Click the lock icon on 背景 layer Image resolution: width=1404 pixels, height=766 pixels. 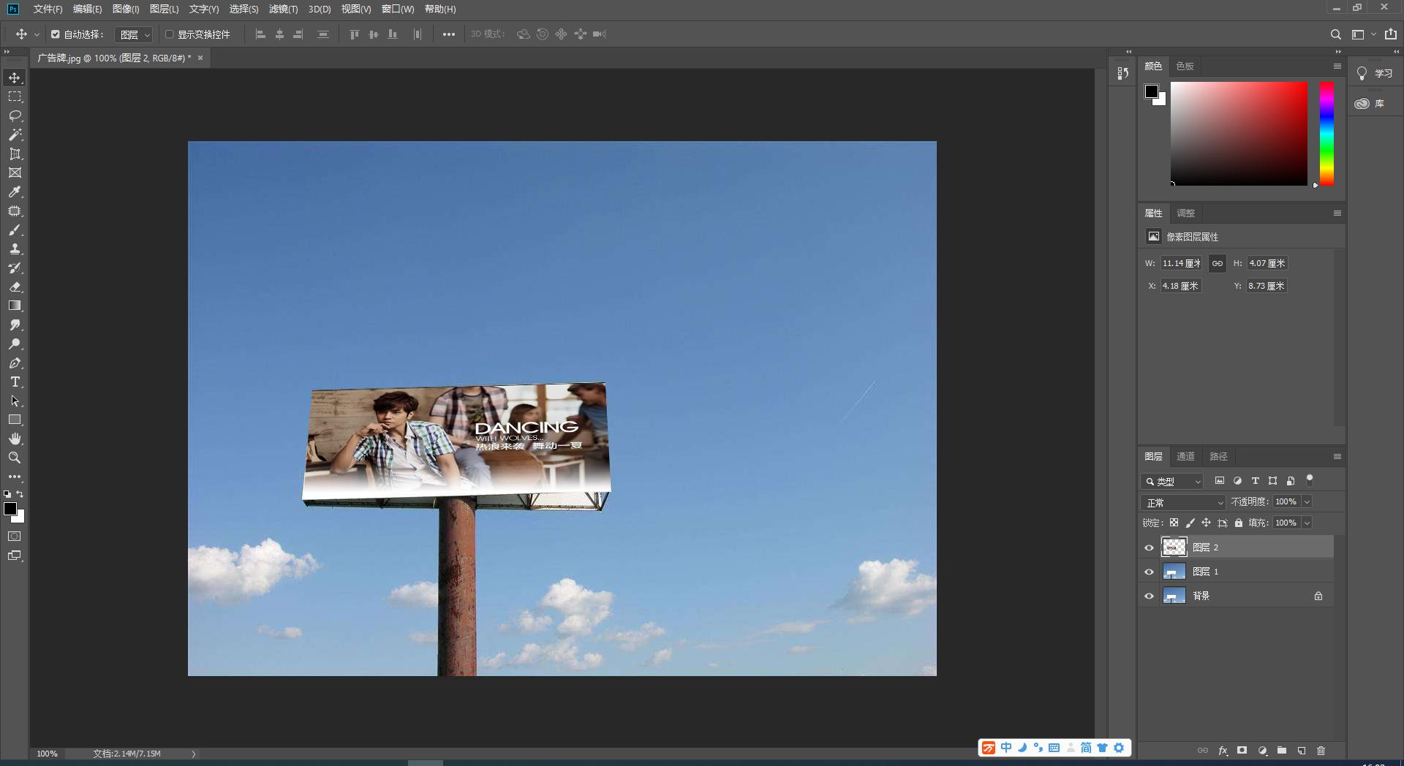[x=1318, y=596]
